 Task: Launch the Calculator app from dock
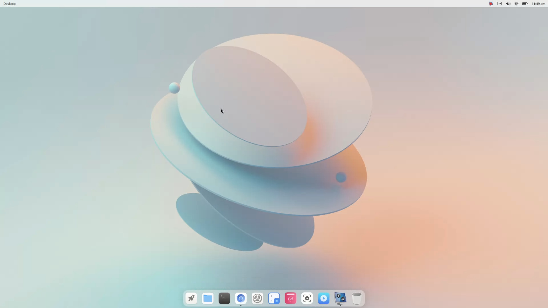(274, 298)
